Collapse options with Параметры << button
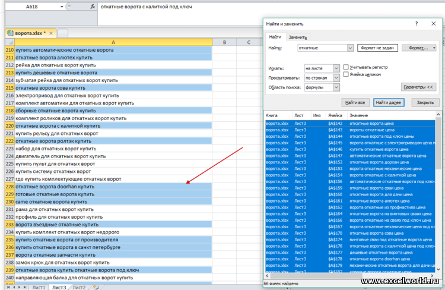This screenshot has height=290, width=445. (x=418, y=87)
